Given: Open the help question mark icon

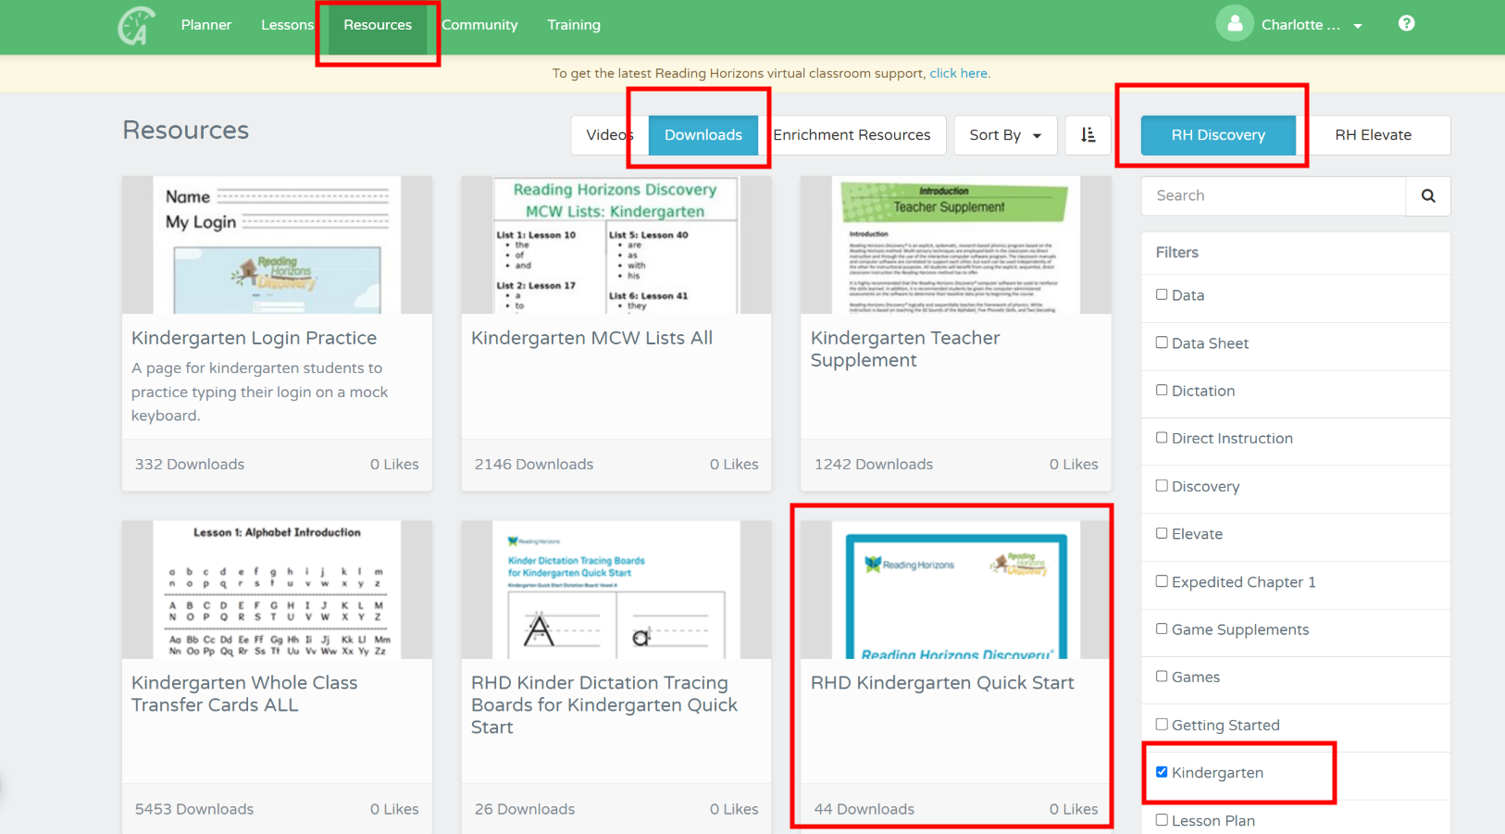Looking at the screenshot, I should click(x=1406, y=24).
